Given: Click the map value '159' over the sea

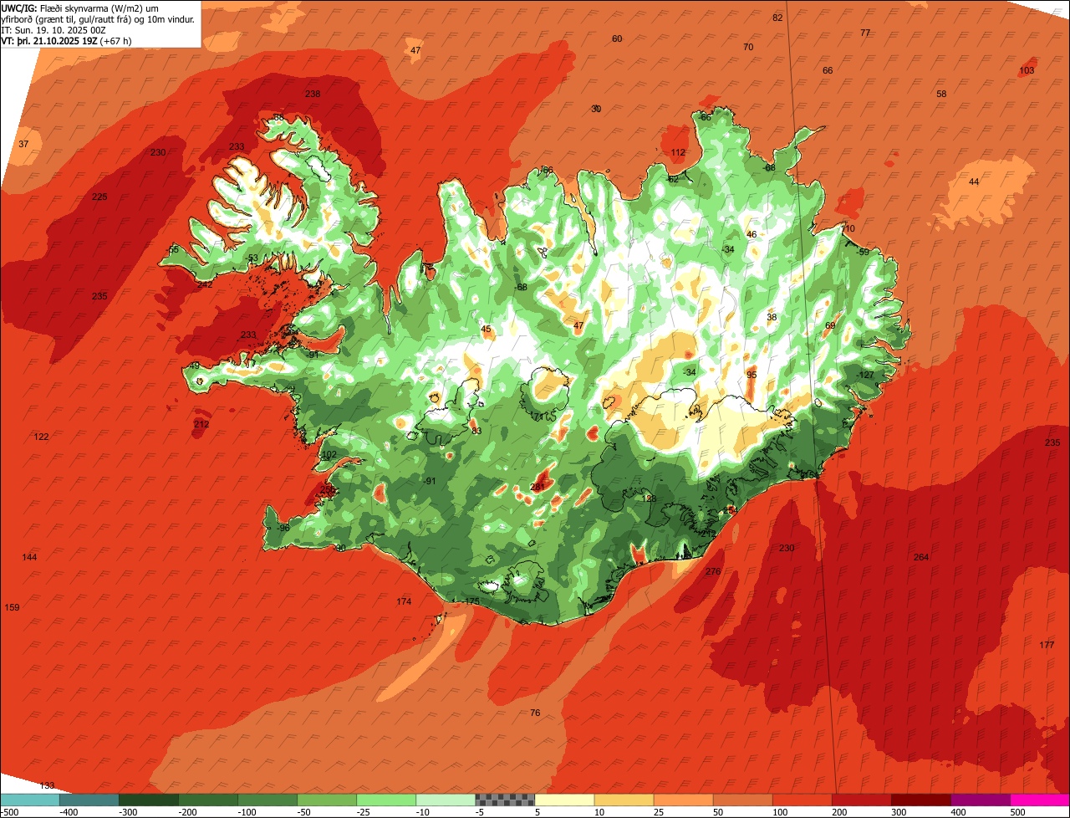Looking at the screenshot, I should 13,608.
